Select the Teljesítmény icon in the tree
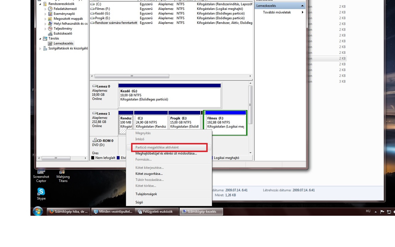Screen dimensions: 395x247 50,28
